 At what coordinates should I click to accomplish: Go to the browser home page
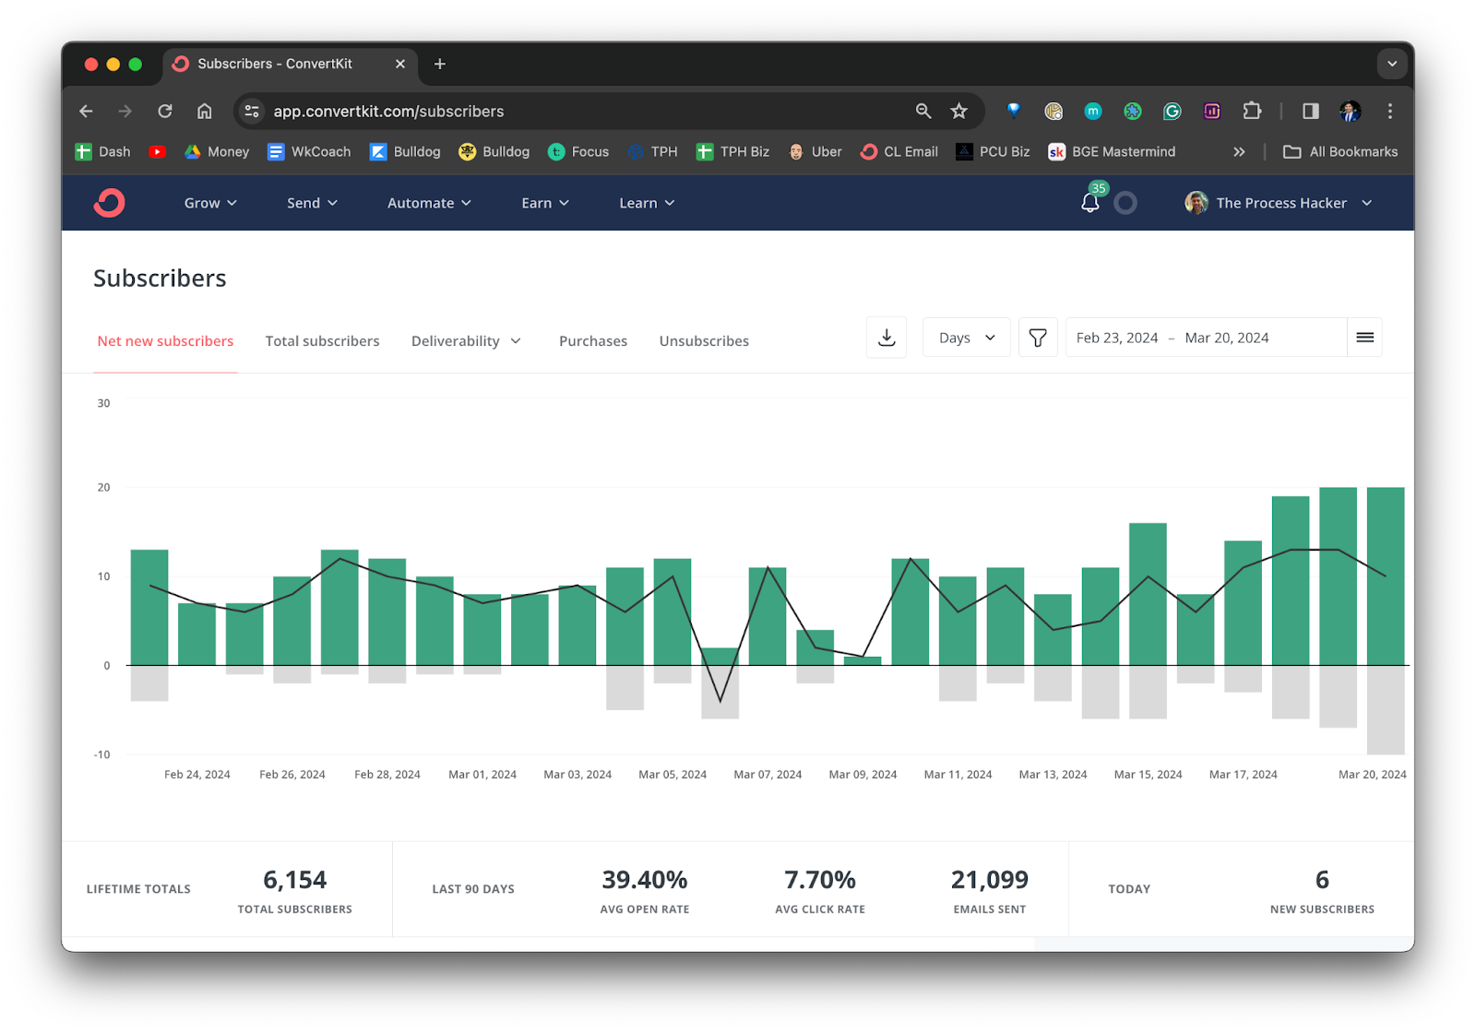click(x=205, y=112)
